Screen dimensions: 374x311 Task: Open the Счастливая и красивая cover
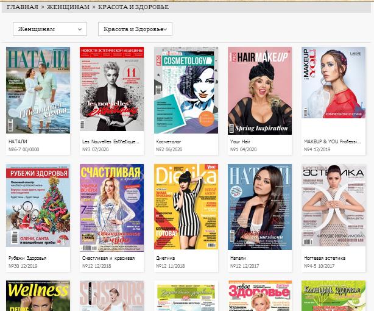111,207
